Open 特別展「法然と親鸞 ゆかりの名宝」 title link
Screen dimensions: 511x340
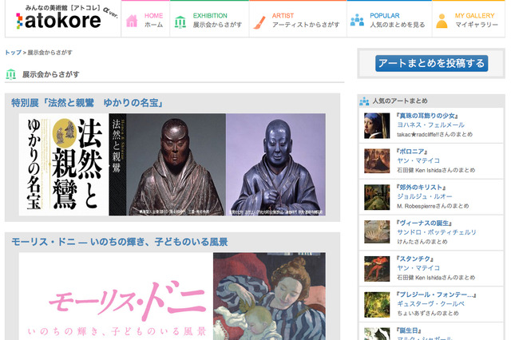click(x=87, y=103)
